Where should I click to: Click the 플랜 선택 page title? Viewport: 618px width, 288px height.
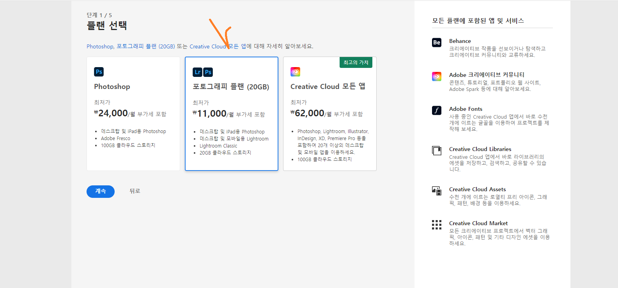point(107,26)
